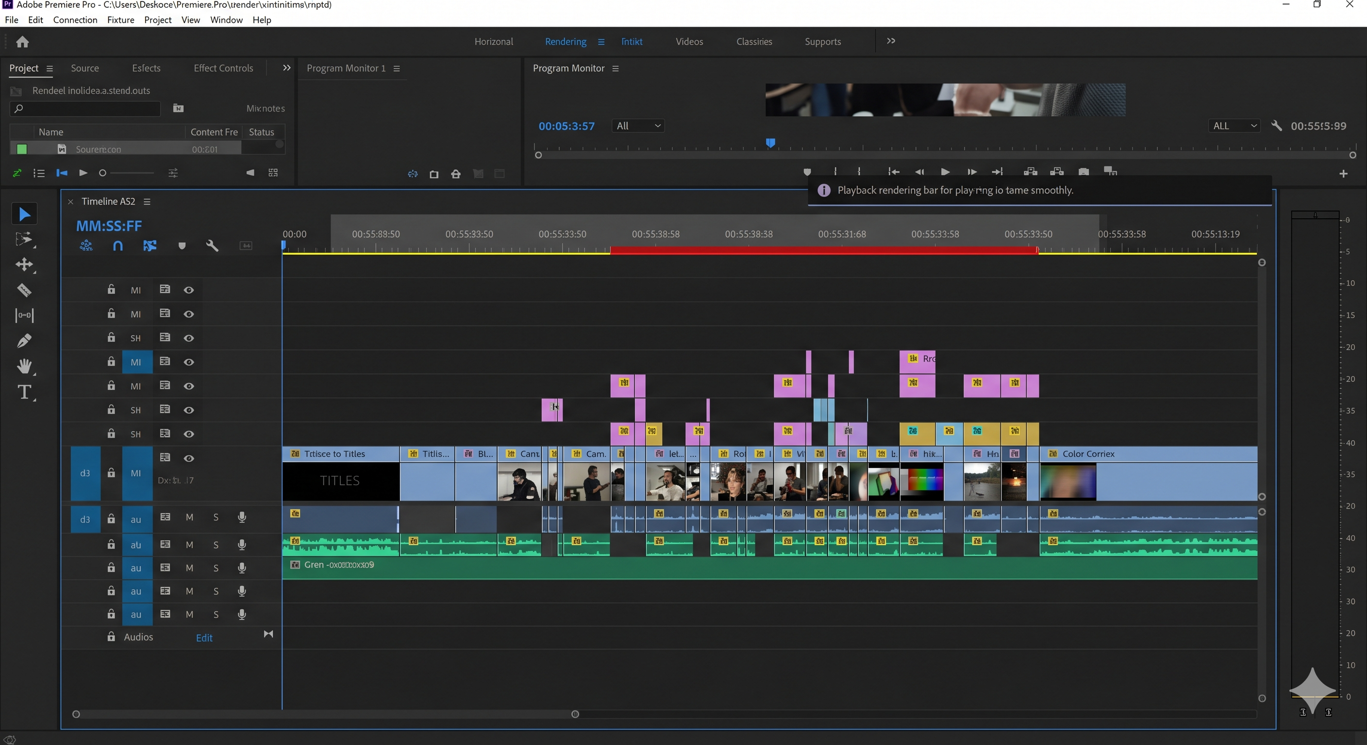Toggle visibility of the d3 video track
The image size is (1367, 745).
(188, 458)
